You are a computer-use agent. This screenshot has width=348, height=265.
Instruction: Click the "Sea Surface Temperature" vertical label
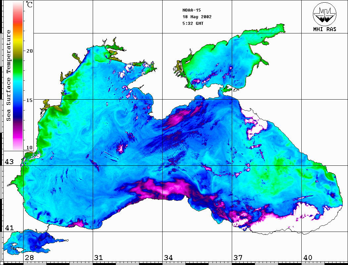[x=8, y=75]
